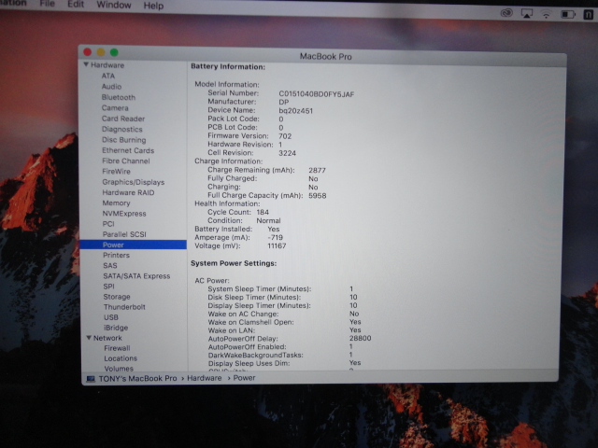598x448 pixels.
Task: Click the Amperage value -719
Action: click(276, 237)
